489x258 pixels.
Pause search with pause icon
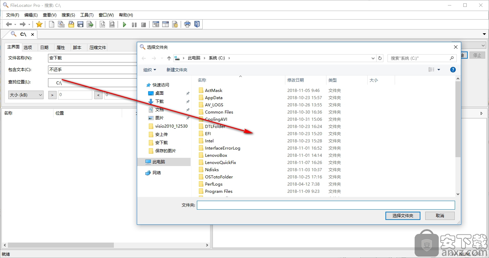point(134,24)
